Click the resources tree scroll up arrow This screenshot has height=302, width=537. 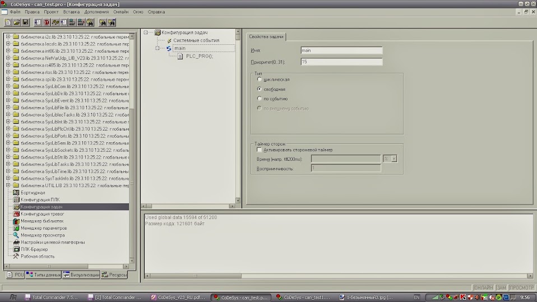(x=132, y=36)
